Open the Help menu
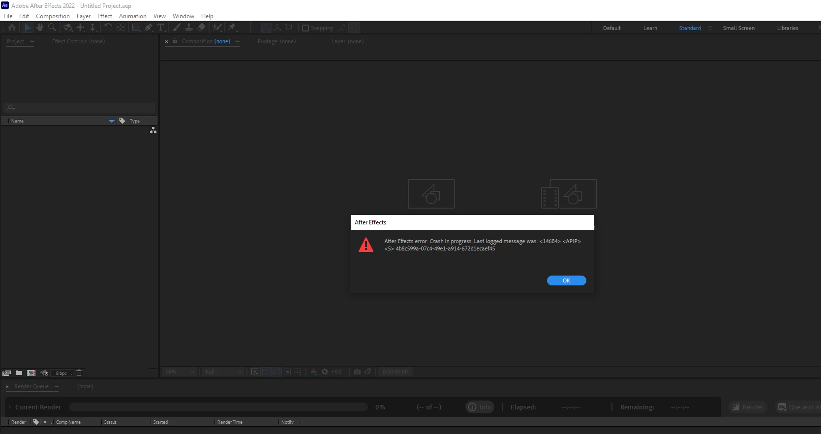 coord(207,16)
